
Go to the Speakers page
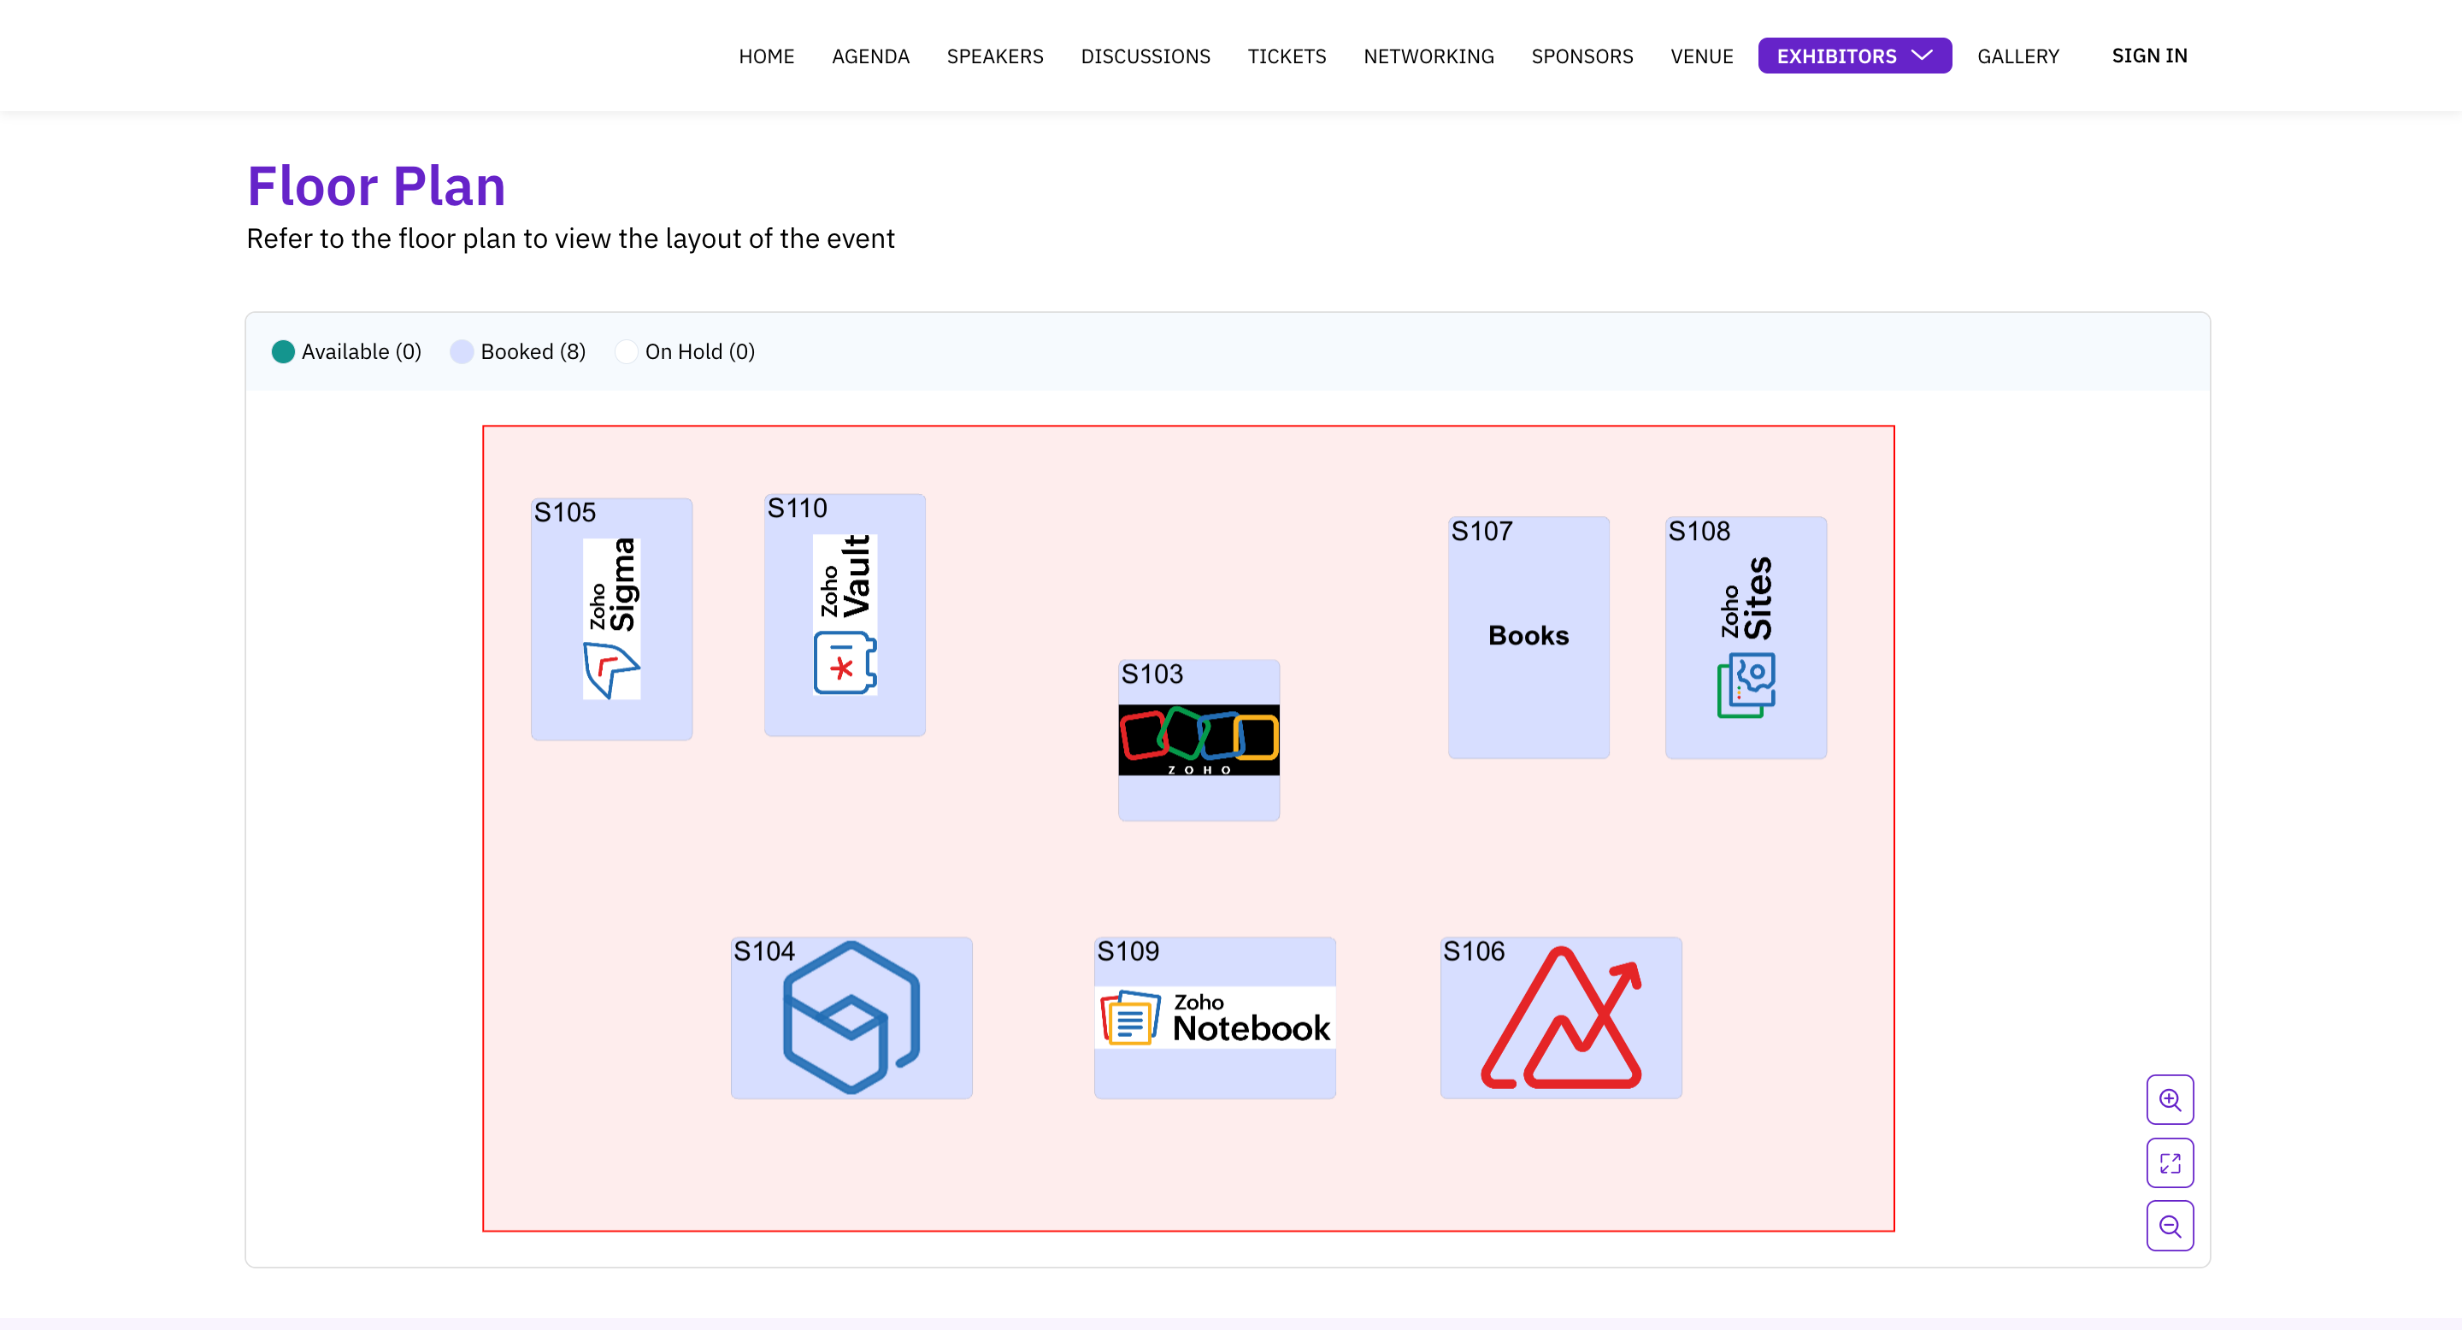point(994,56)
